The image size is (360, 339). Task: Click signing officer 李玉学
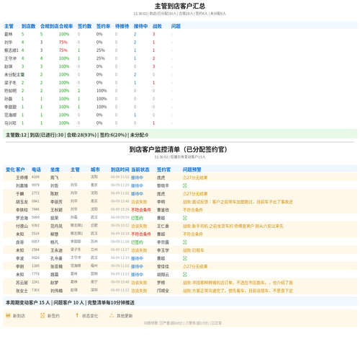pyautogui.click(x=163, y=250)
